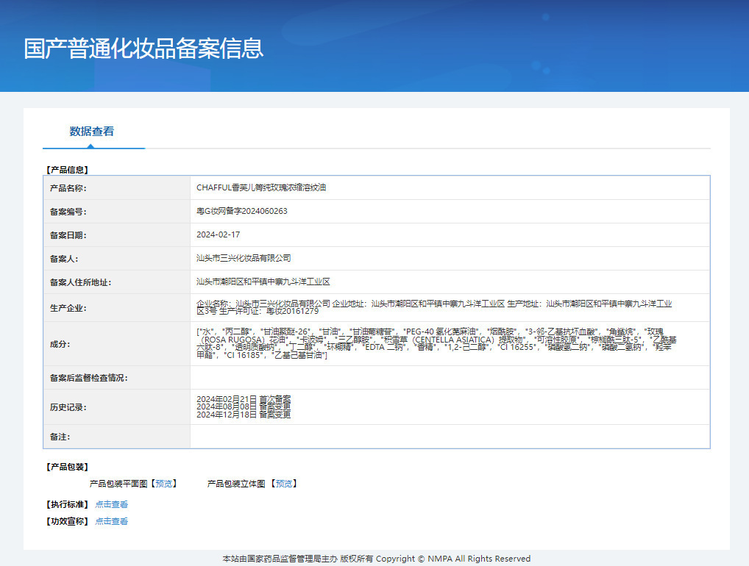
Task: Select filing number 粤G妆网备字2024060263
Action: [x=242, y=211]
